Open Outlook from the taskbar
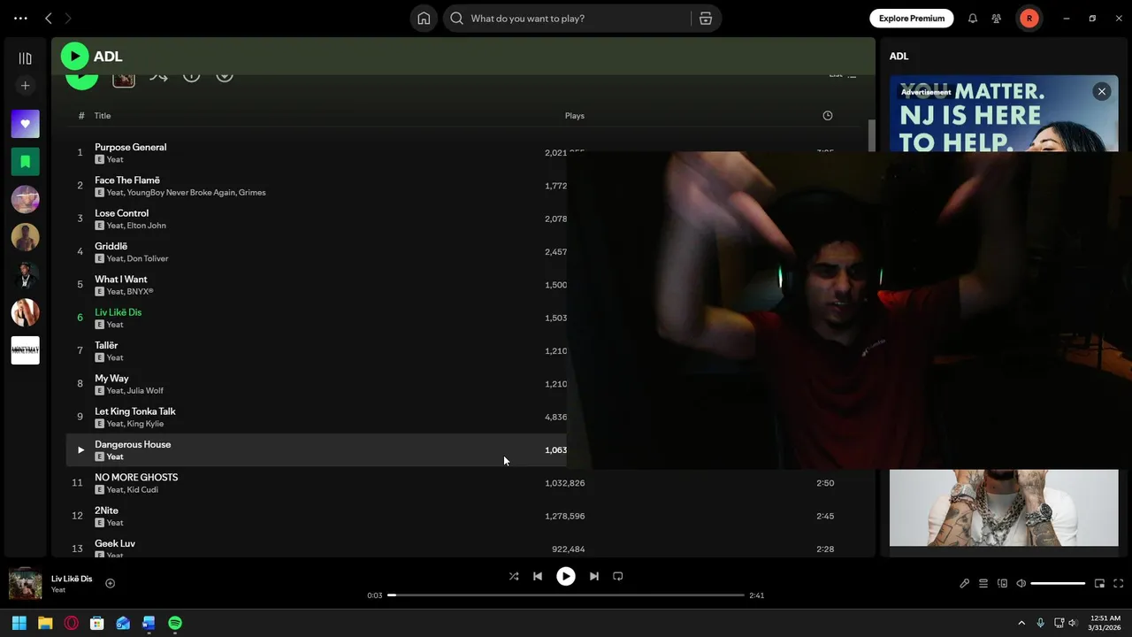The height and width of the screenshot is (637, 1132). click(123, 623)
